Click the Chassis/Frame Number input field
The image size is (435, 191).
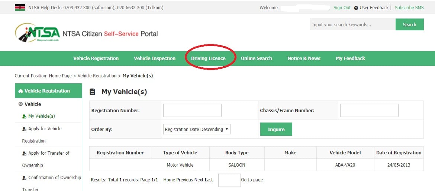[369, 110]
